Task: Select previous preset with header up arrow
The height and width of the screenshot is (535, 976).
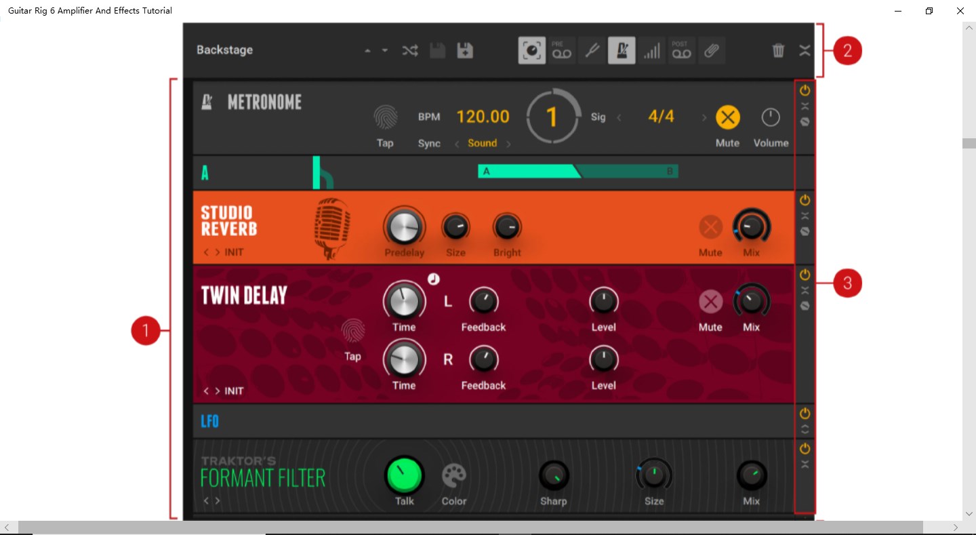Action: (367, 51)
